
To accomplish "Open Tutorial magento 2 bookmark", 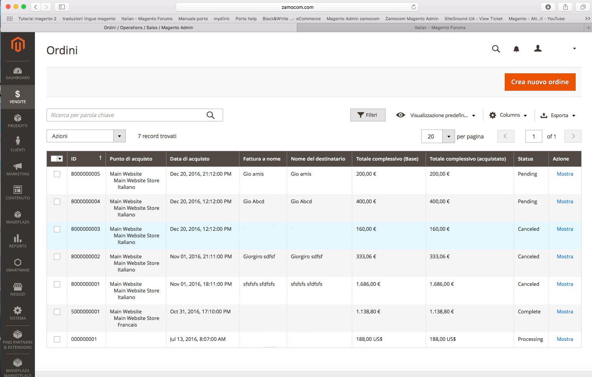I will (37, 19).
